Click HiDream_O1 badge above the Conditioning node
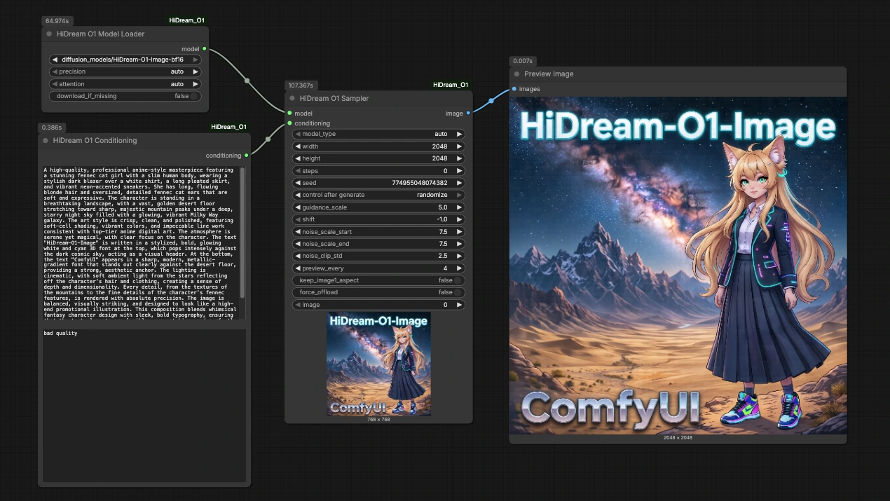890x501 pixels. click(x=228, y=127)
